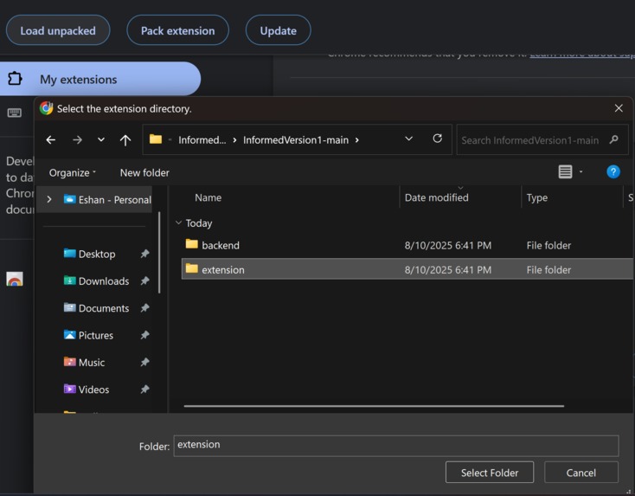Collapse the Today group
This screenshot has height=496, width=635.
[178, 222]
